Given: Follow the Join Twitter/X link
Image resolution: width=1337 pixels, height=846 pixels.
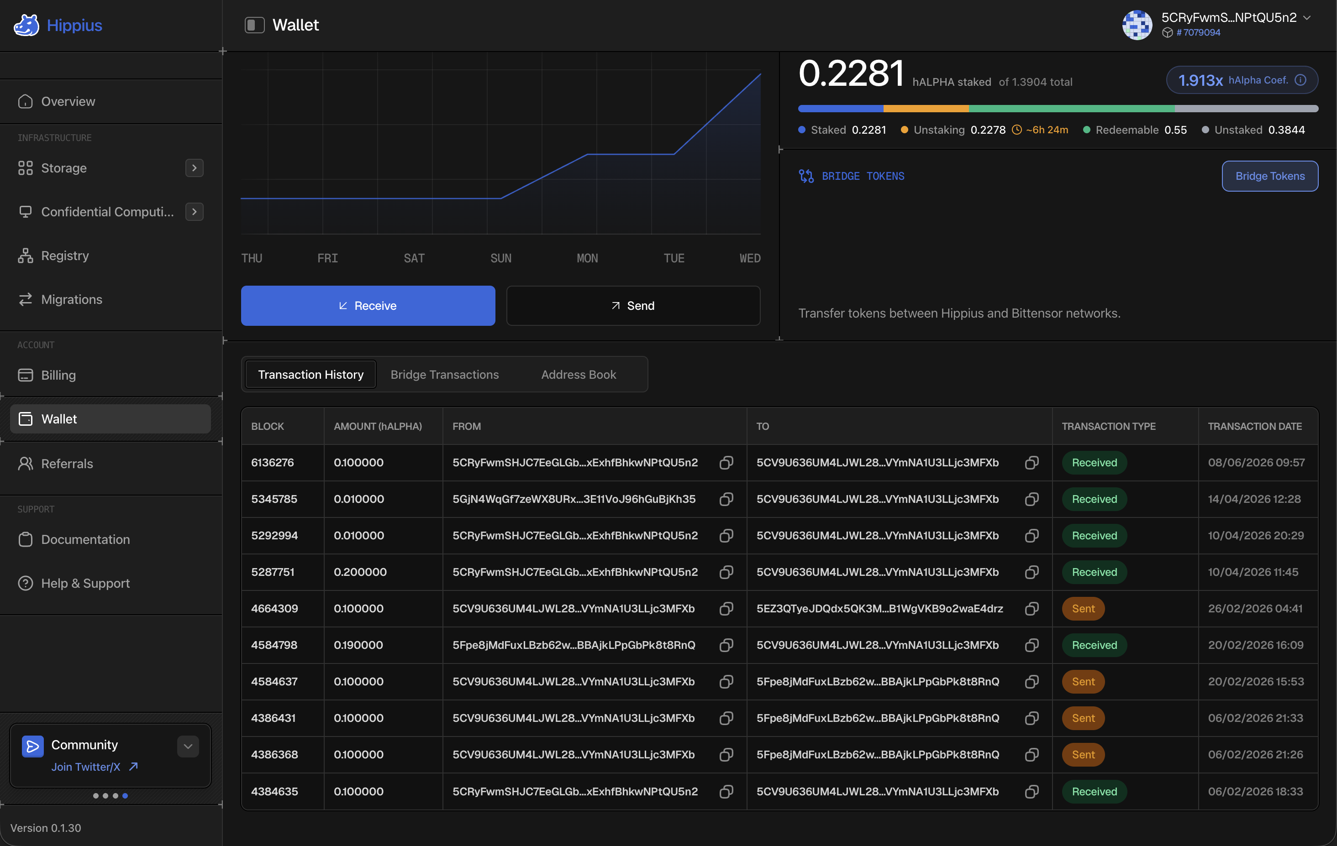Looking at the screenshot, I should [x=95, y=767].
